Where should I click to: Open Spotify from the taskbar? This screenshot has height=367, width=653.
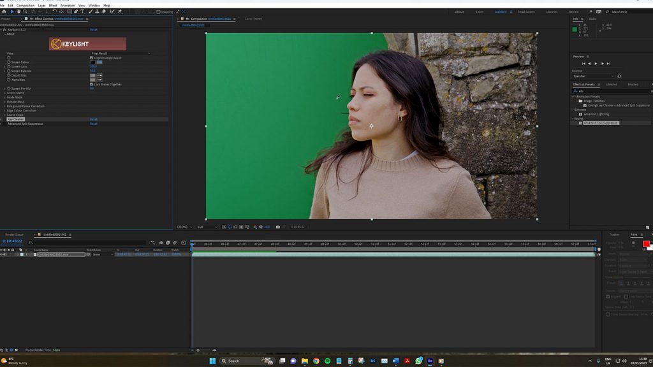coord(327,361)
